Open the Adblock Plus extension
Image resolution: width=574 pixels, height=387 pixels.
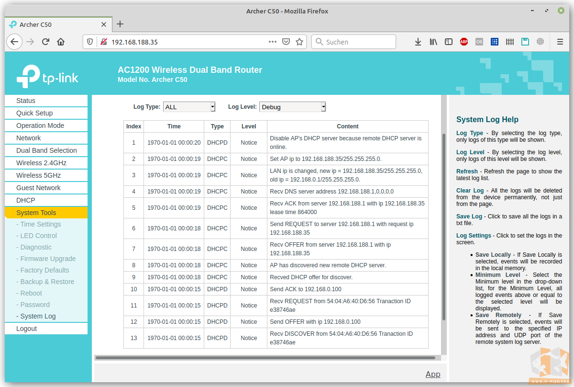point(464,42)
